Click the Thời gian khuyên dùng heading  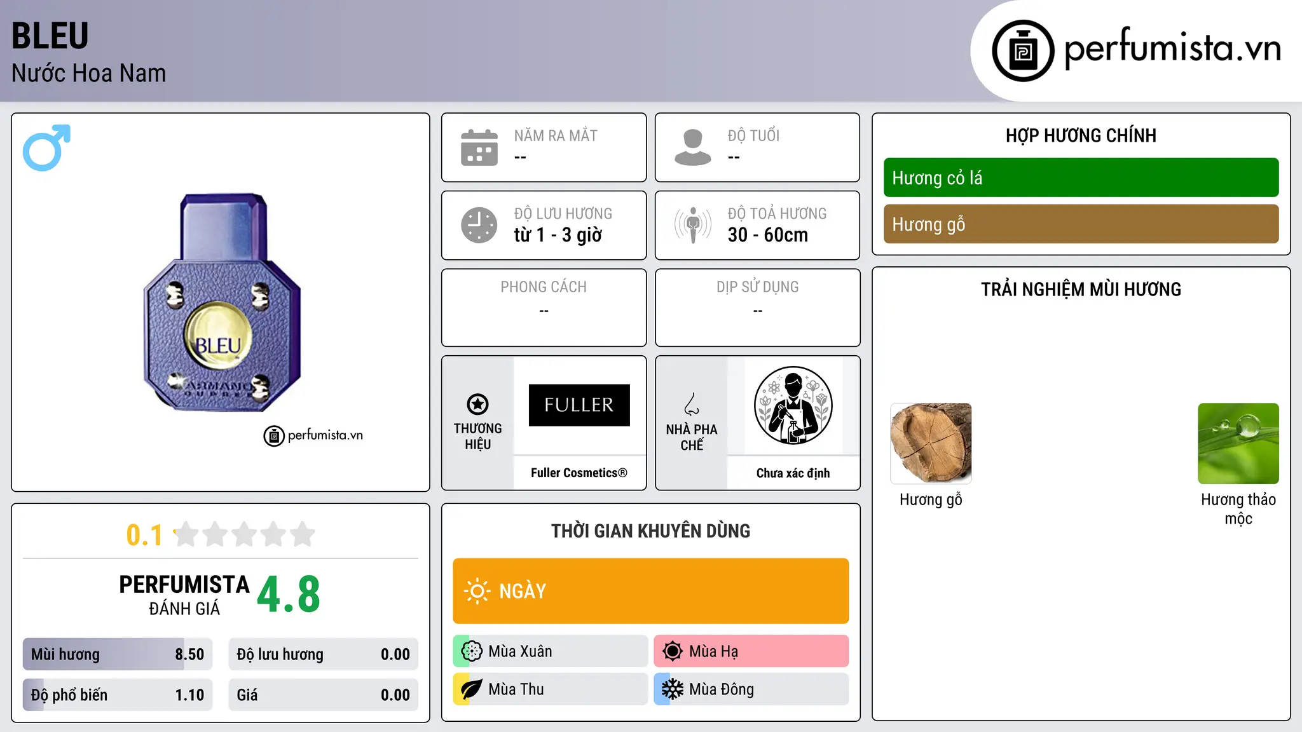point(651,531)
